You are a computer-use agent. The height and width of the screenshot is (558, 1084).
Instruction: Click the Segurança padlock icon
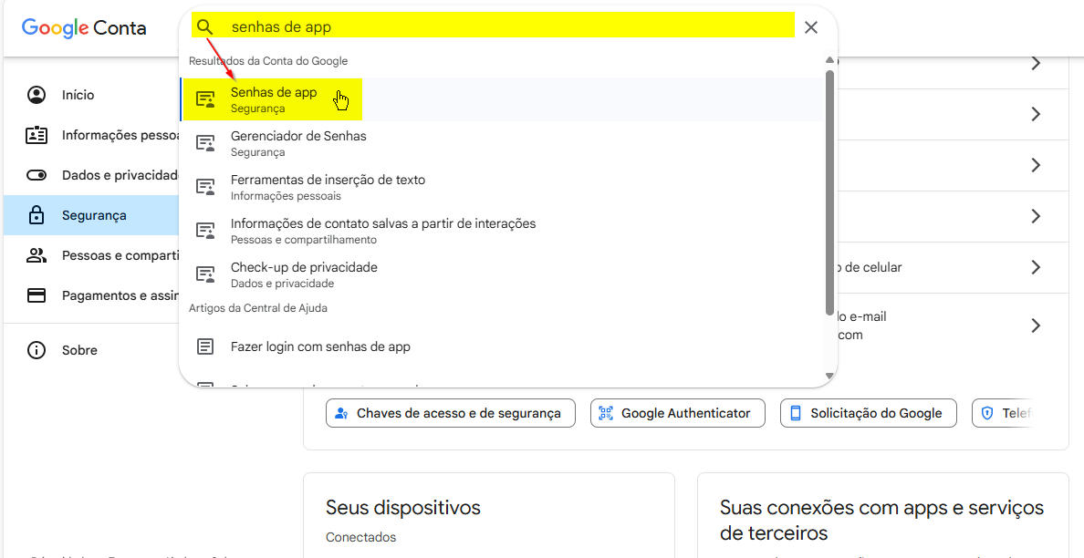[36, 215]
